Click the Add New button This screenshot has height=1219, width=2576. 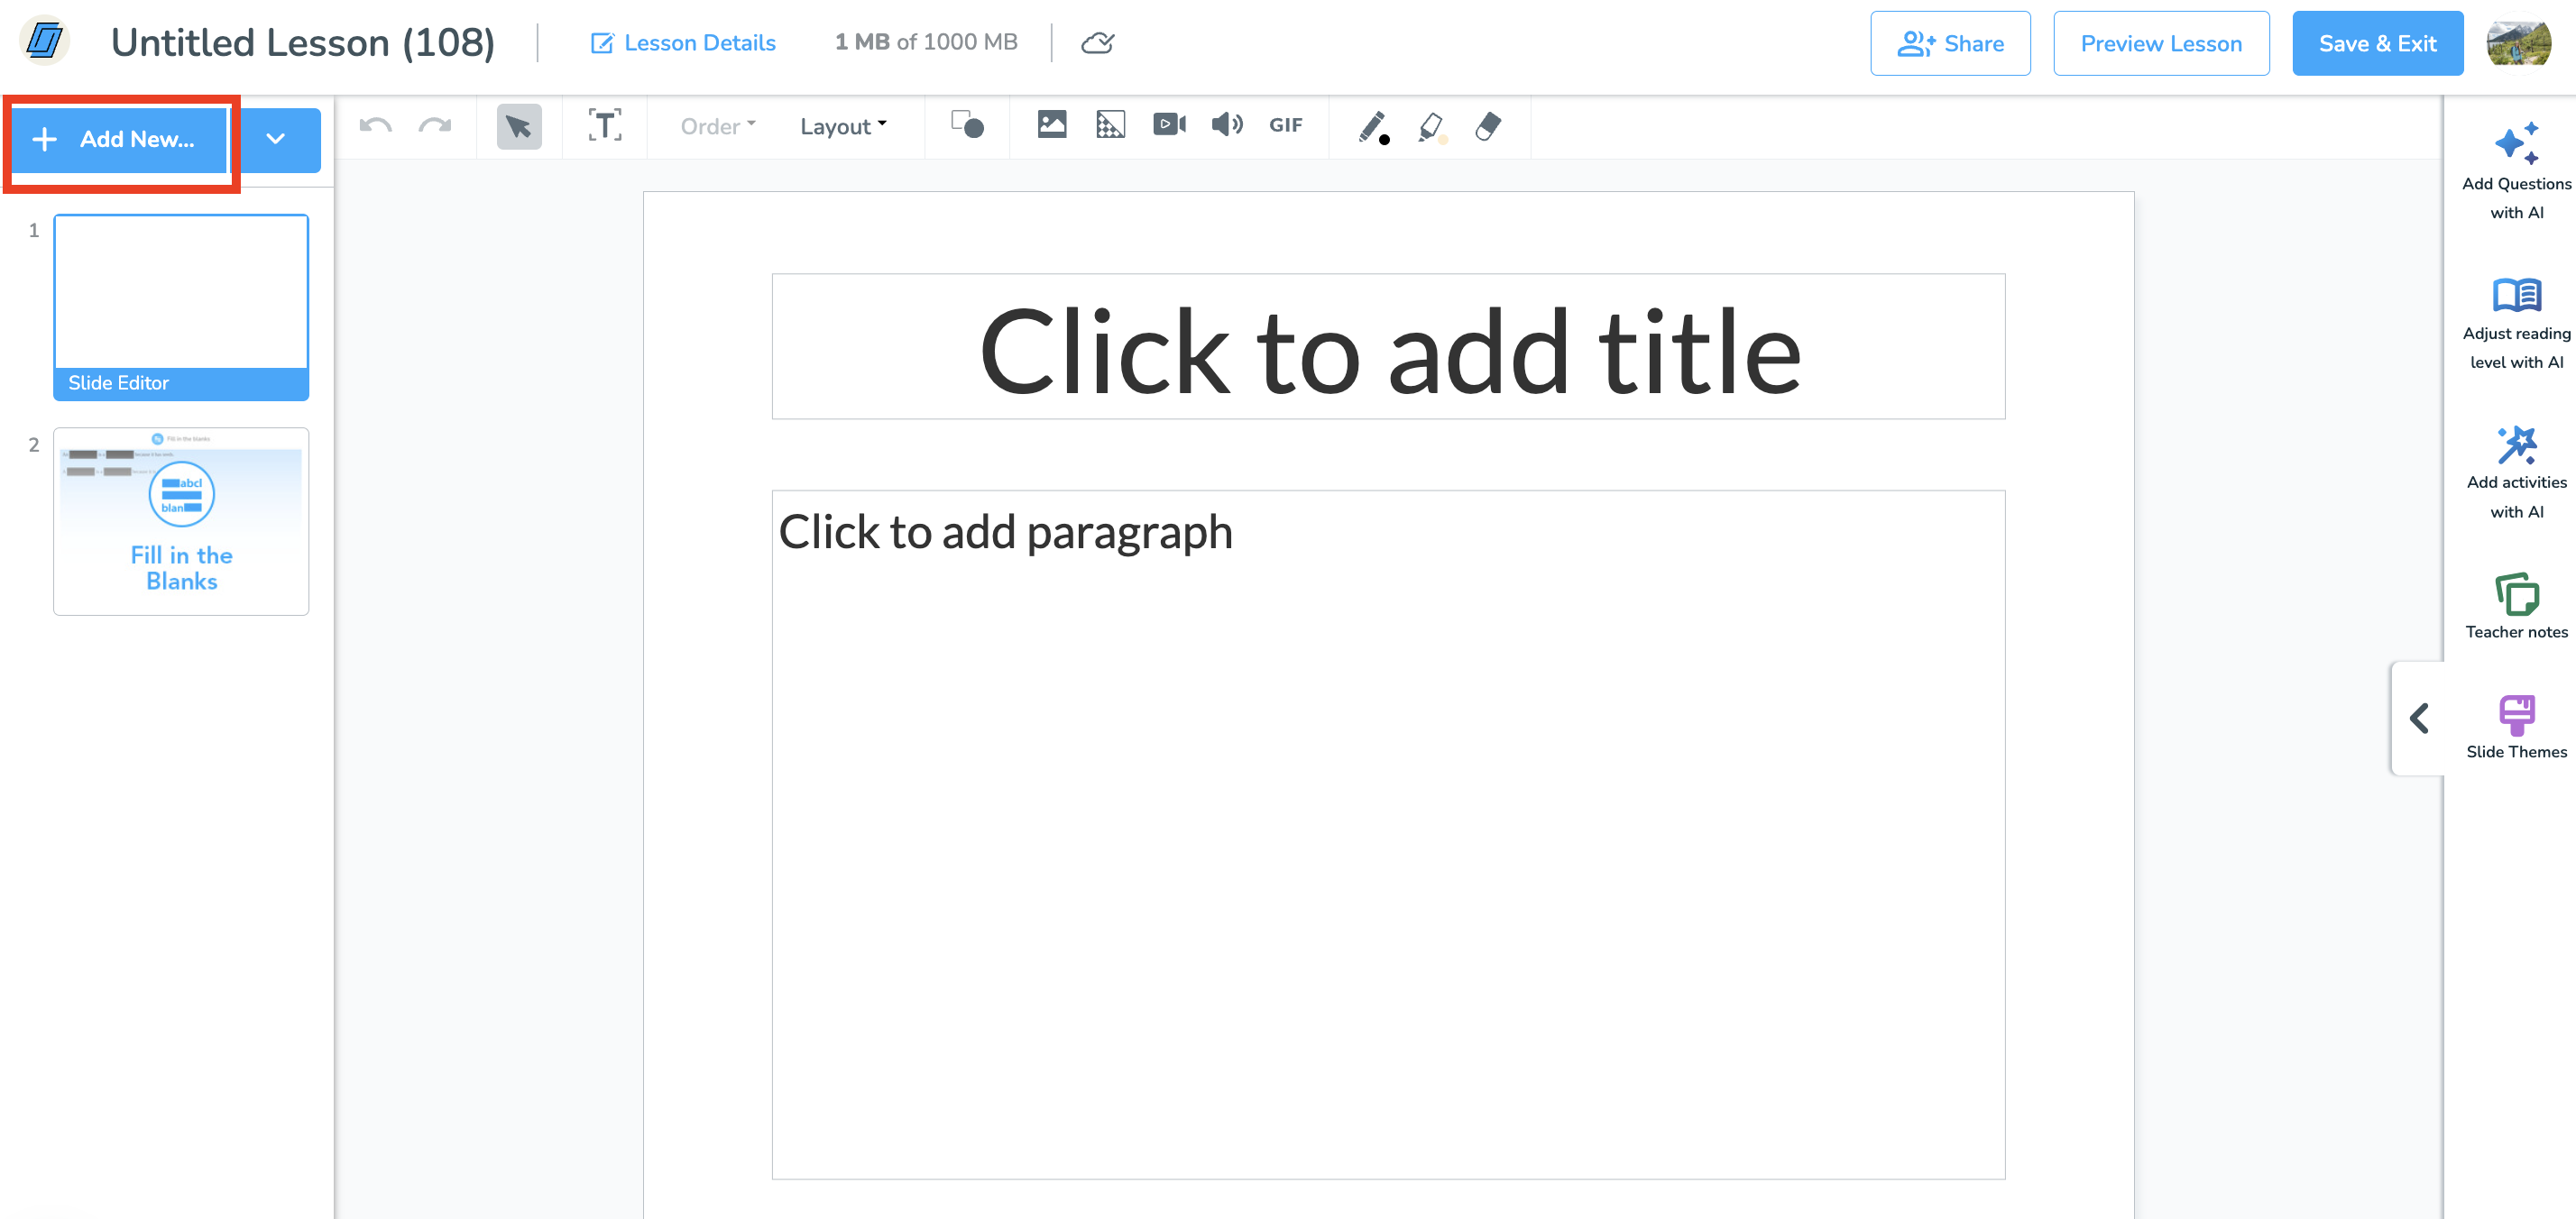click(x=119, y=139)
